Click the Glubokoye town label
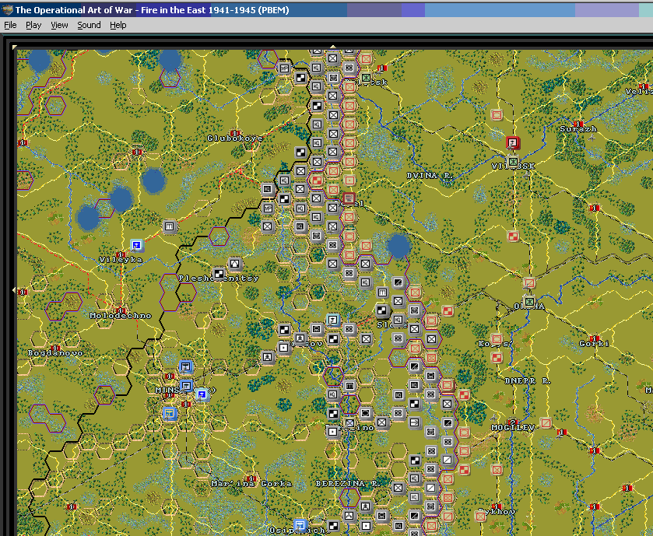 coord(235,138)
